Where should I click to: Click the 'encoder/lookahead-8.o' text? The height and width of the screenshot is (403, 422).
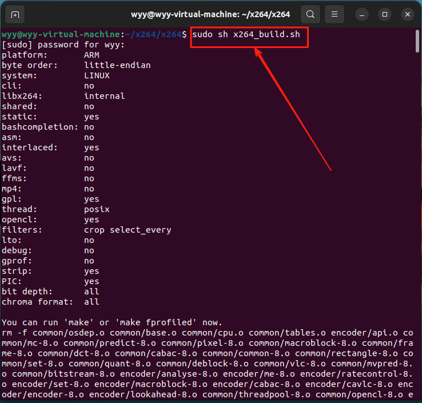143,394
